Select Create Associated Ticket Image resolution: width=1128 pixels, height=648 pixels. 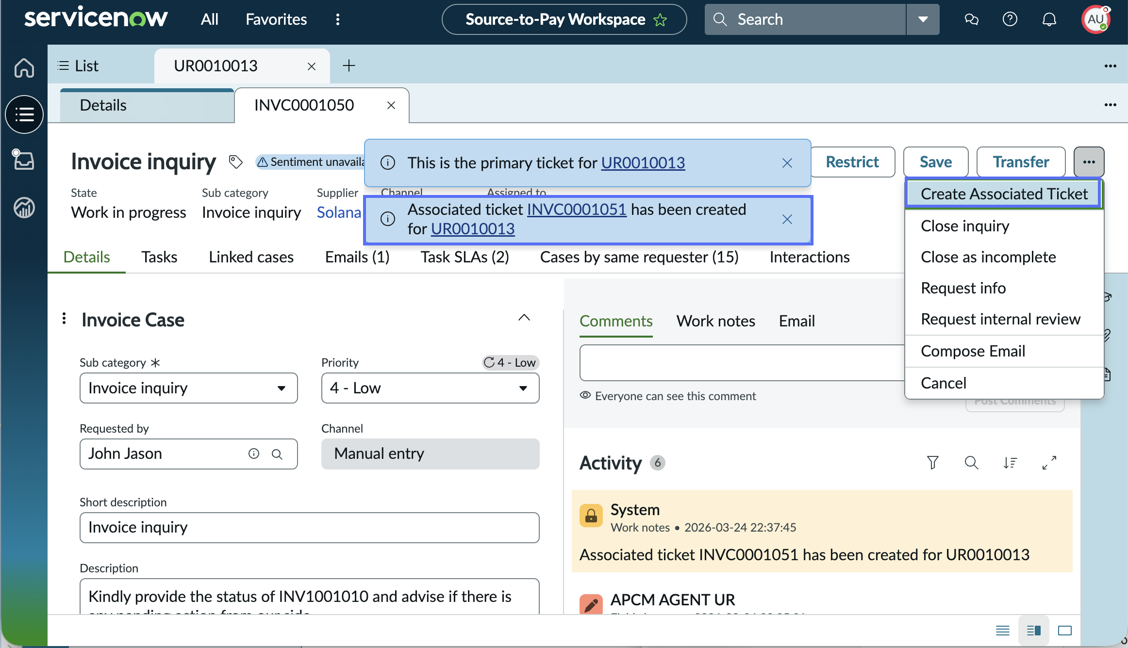[x=1003, y=194]
